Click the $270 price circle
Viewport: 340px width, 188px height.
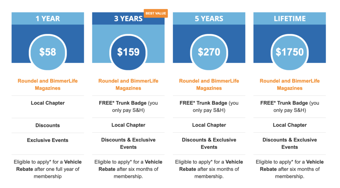209,52
